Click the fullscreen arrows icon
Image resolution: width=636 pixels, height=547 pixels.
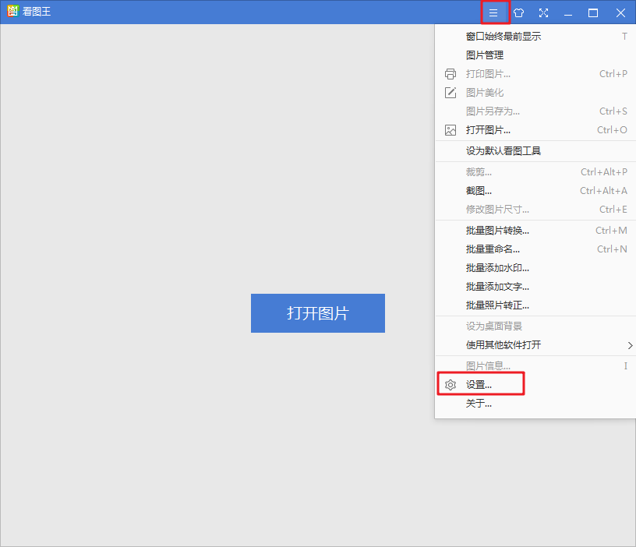coord(543,12)
